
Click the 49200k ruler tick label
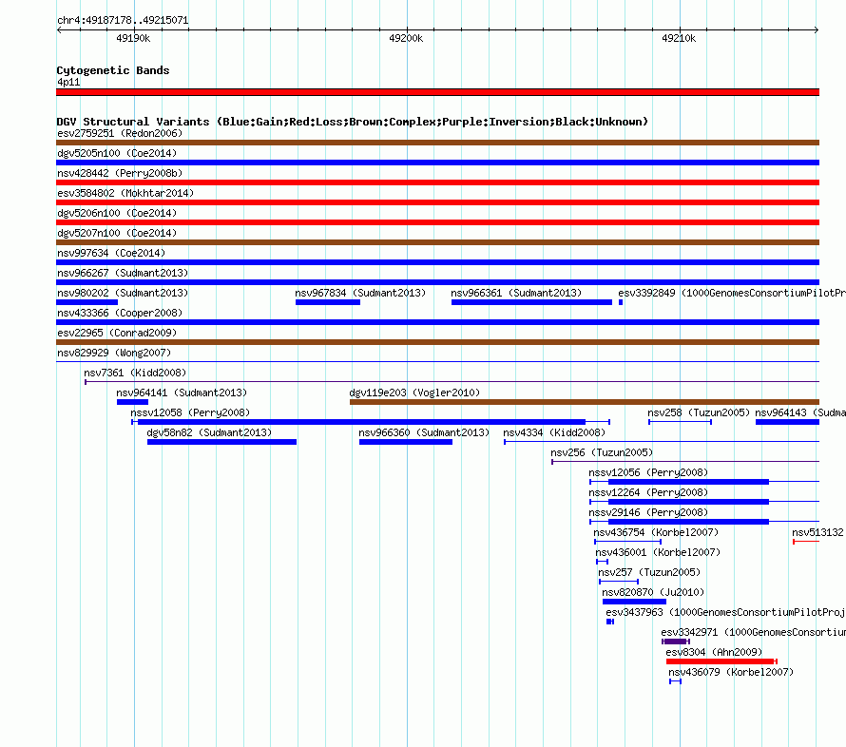coord(406,38)
